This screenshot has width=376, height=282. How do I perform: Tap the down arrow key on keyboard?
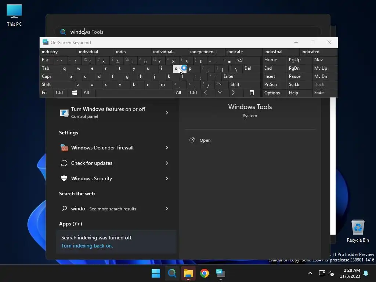click(220, 92)
